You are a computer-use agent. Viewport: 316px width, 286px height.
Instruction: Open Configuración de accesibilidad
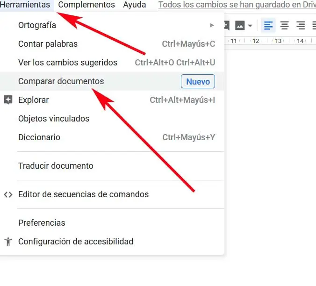pos(112,242)
